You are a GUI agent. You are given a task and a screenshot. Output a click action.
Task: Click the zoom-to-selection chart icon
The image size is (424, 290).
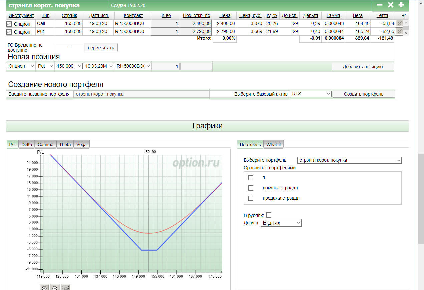point(66,288)
